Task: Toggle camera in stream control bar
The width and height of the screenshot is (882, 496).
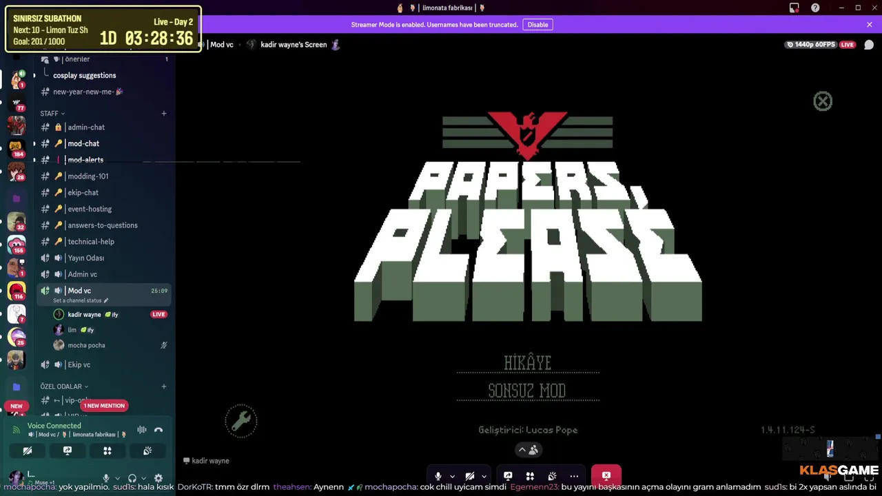Action: pos(470,476)
